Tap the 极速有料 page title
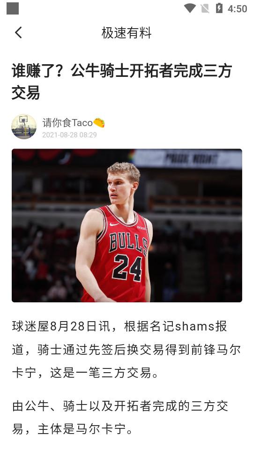Viewport: 253px width, 450px height. click(x=126, y=33)
